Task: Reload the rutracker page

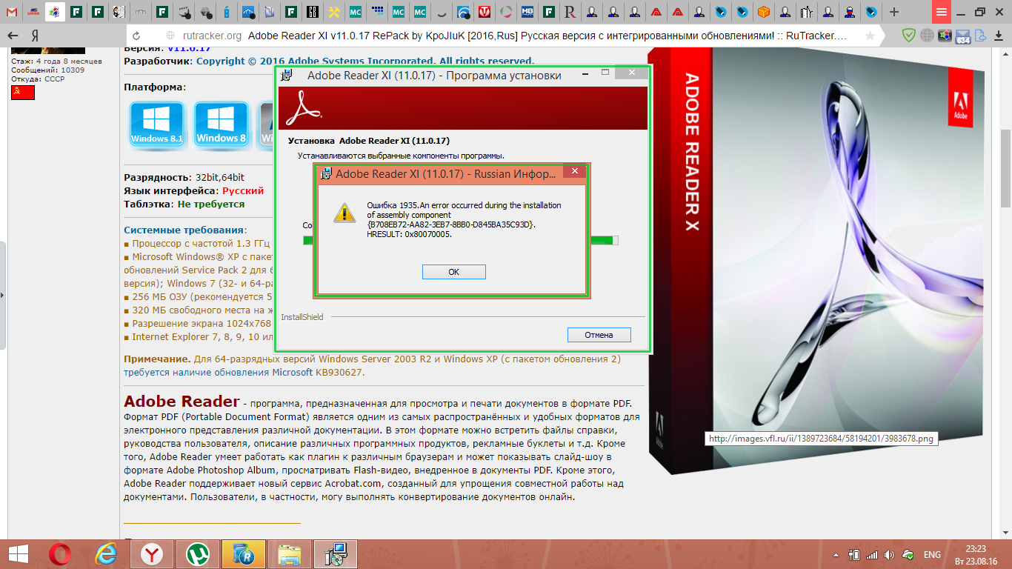Action: (x=136, y=36)
